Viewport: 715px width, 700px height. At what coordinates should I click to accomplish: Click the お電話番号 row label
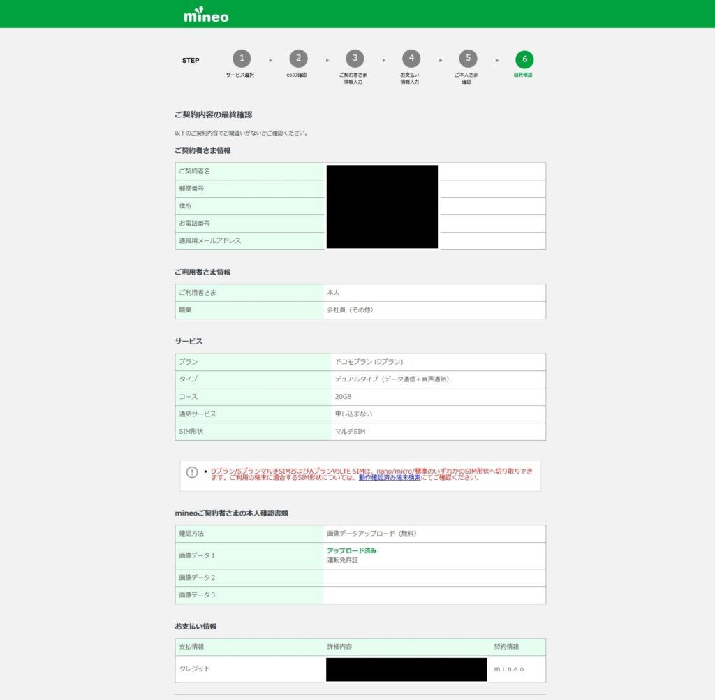[x=195, y=223]
